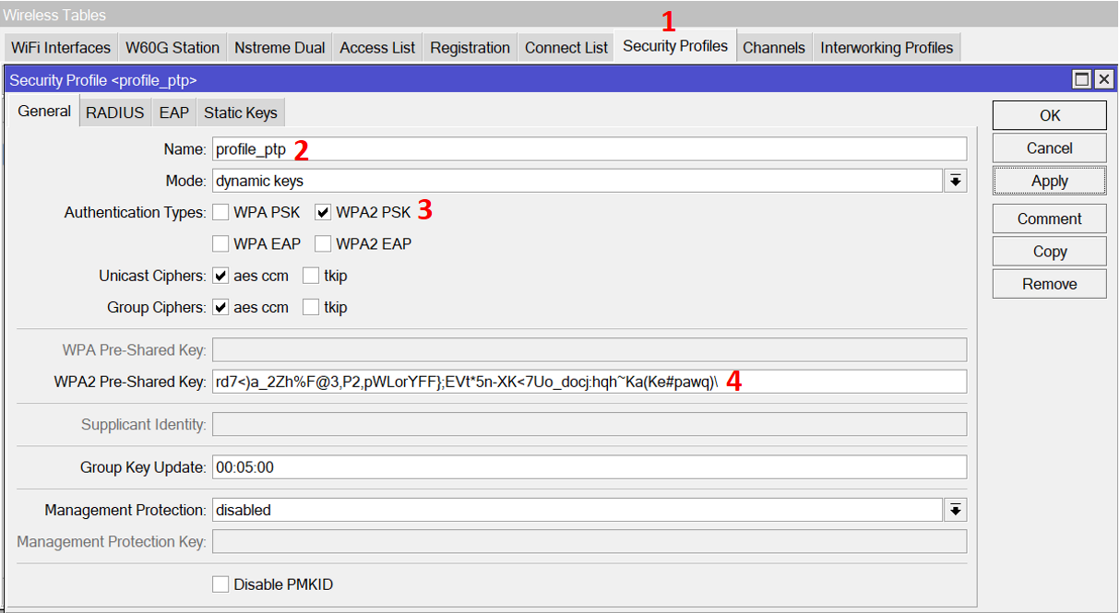Toggle Group Ciphers aes ccm checkbox
The width and height of the screenshot is (1120, 613).
point(220,307)
